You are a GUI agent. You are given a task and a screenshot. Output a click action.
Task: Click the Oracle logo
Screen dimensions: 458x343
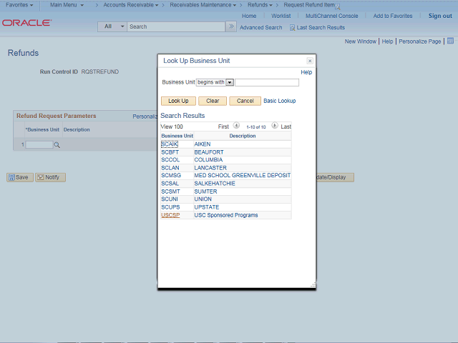[26, 23]
